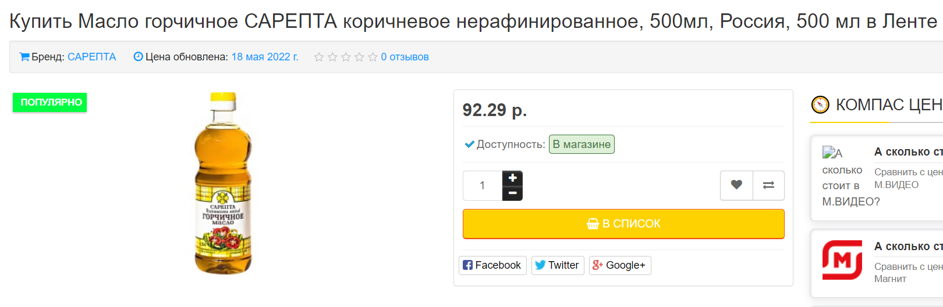Click the M.ВИДЕО broken image icon
943x307 pixels.
pyautogui.click(x=828, y=153)
